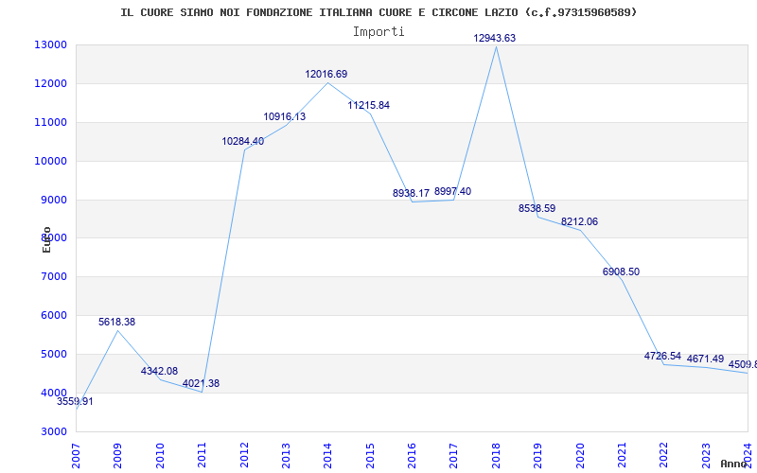Viewport: 757px width, 473px height.
Task: Select the x-axis year 2023
Action: (x=706, y=455)
